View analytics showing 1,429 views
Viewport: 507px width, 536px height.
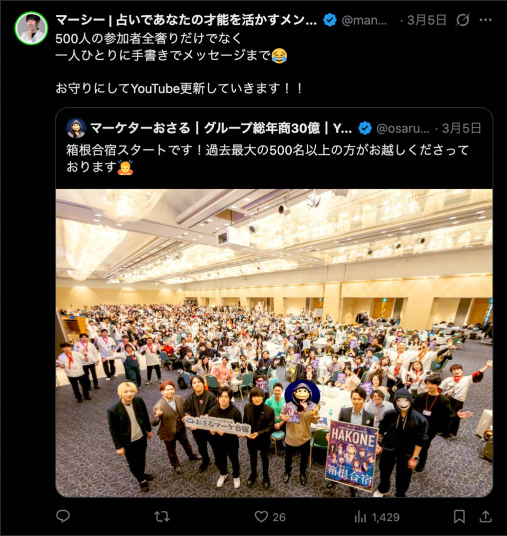pos(377,517)
